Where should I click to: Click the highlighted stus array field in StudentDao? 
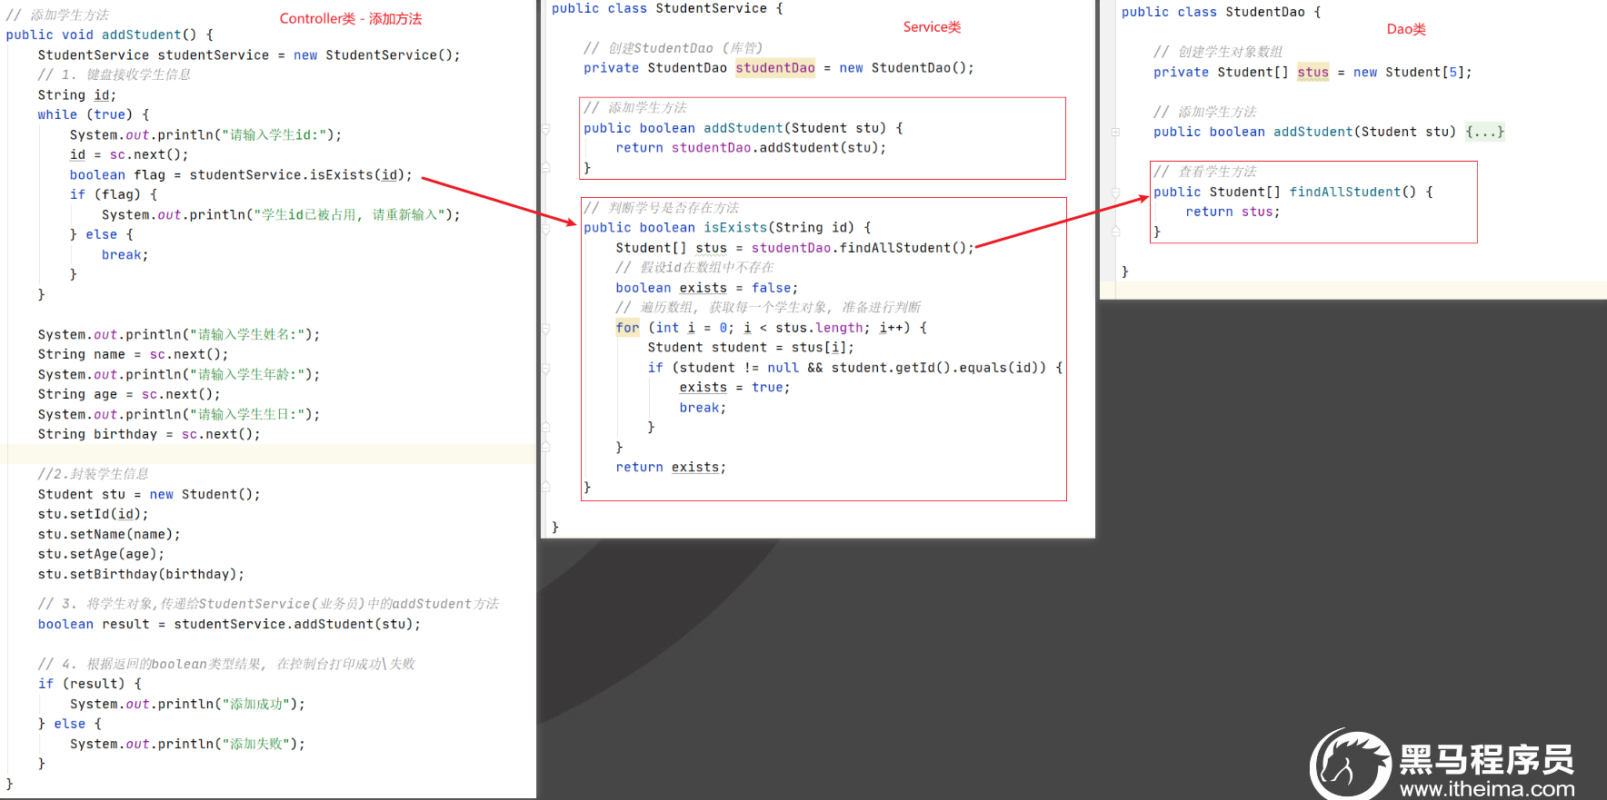tap(1313, 73)
